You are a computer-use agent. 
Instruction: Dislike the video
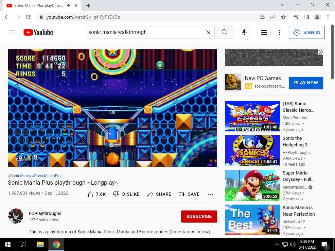126,194
